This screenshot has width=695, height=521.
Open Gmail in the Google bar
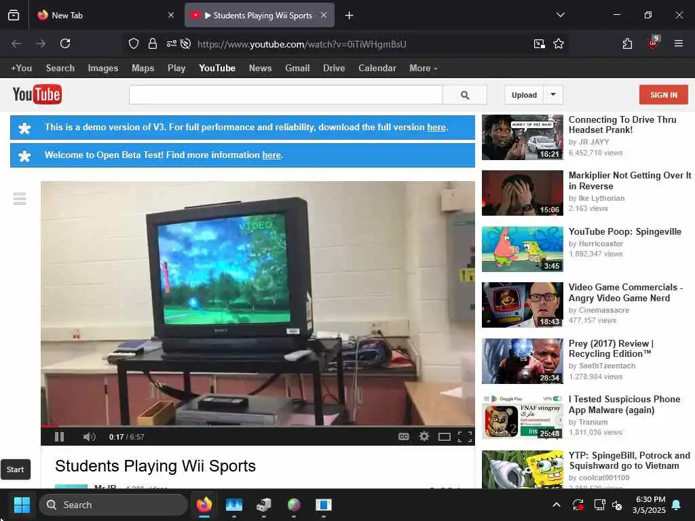(x=297, y=69)
